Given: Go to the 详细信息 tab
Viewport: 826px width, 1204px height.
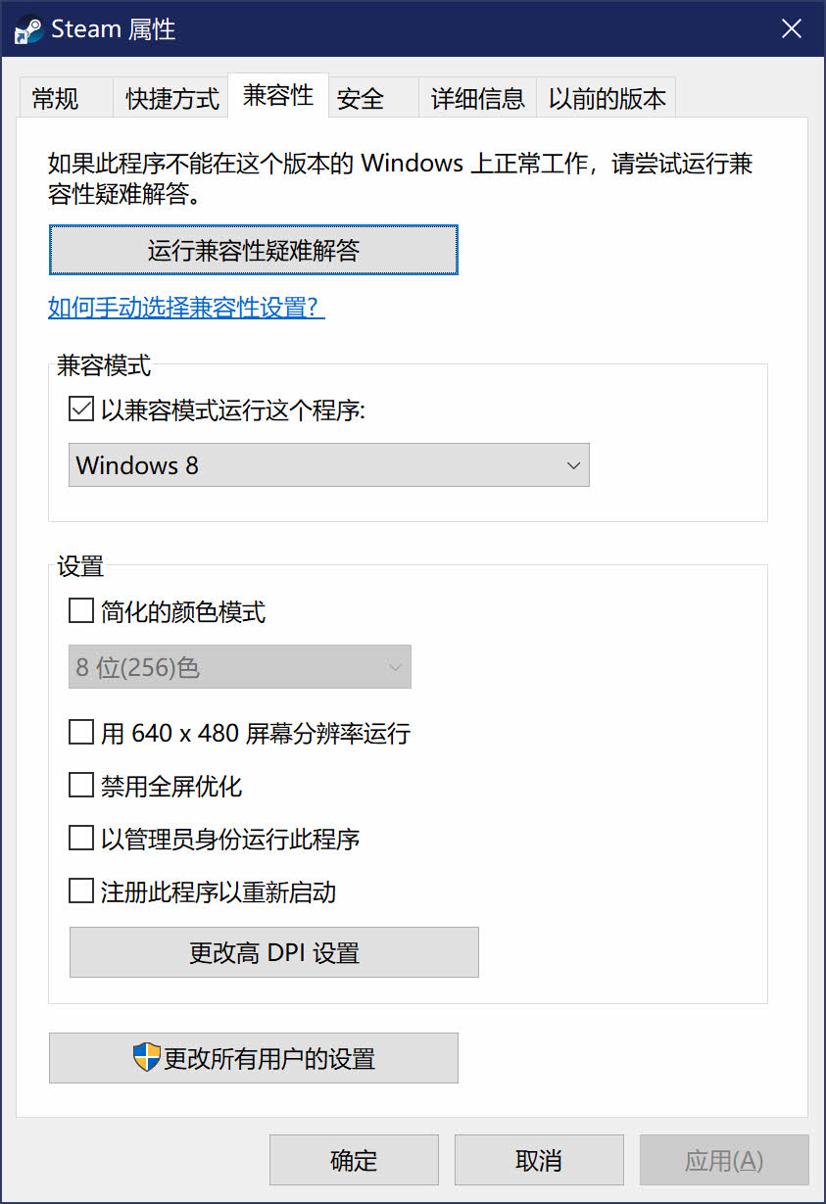Looking at the screenshot, I should point(478,99).
